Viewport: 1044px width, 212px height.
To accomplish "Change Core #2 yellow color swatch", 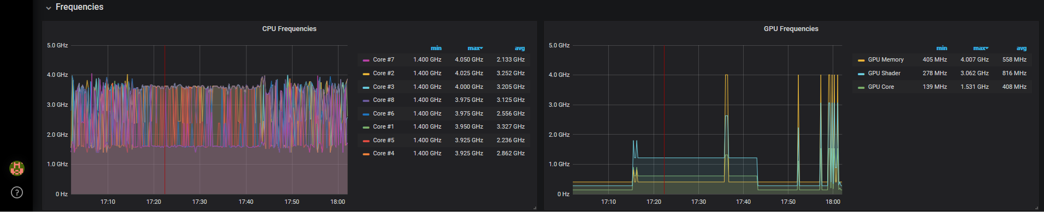I will click(366, 74).
